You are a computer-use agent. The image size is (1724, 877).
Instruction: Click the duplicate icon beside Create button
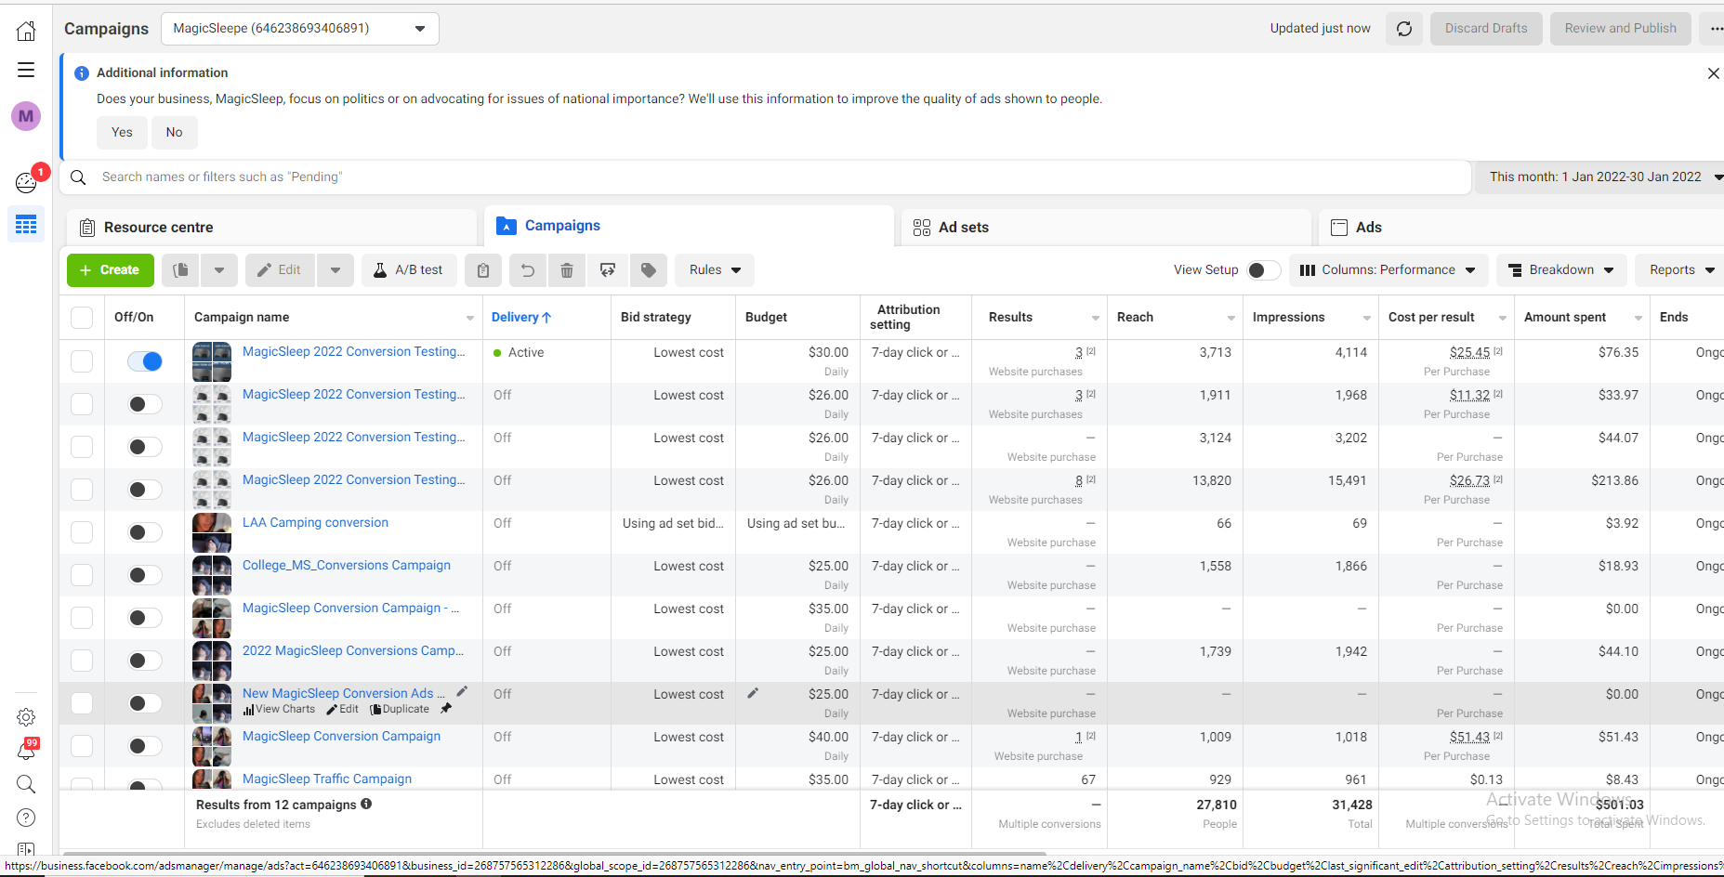(x=181, y=270)
